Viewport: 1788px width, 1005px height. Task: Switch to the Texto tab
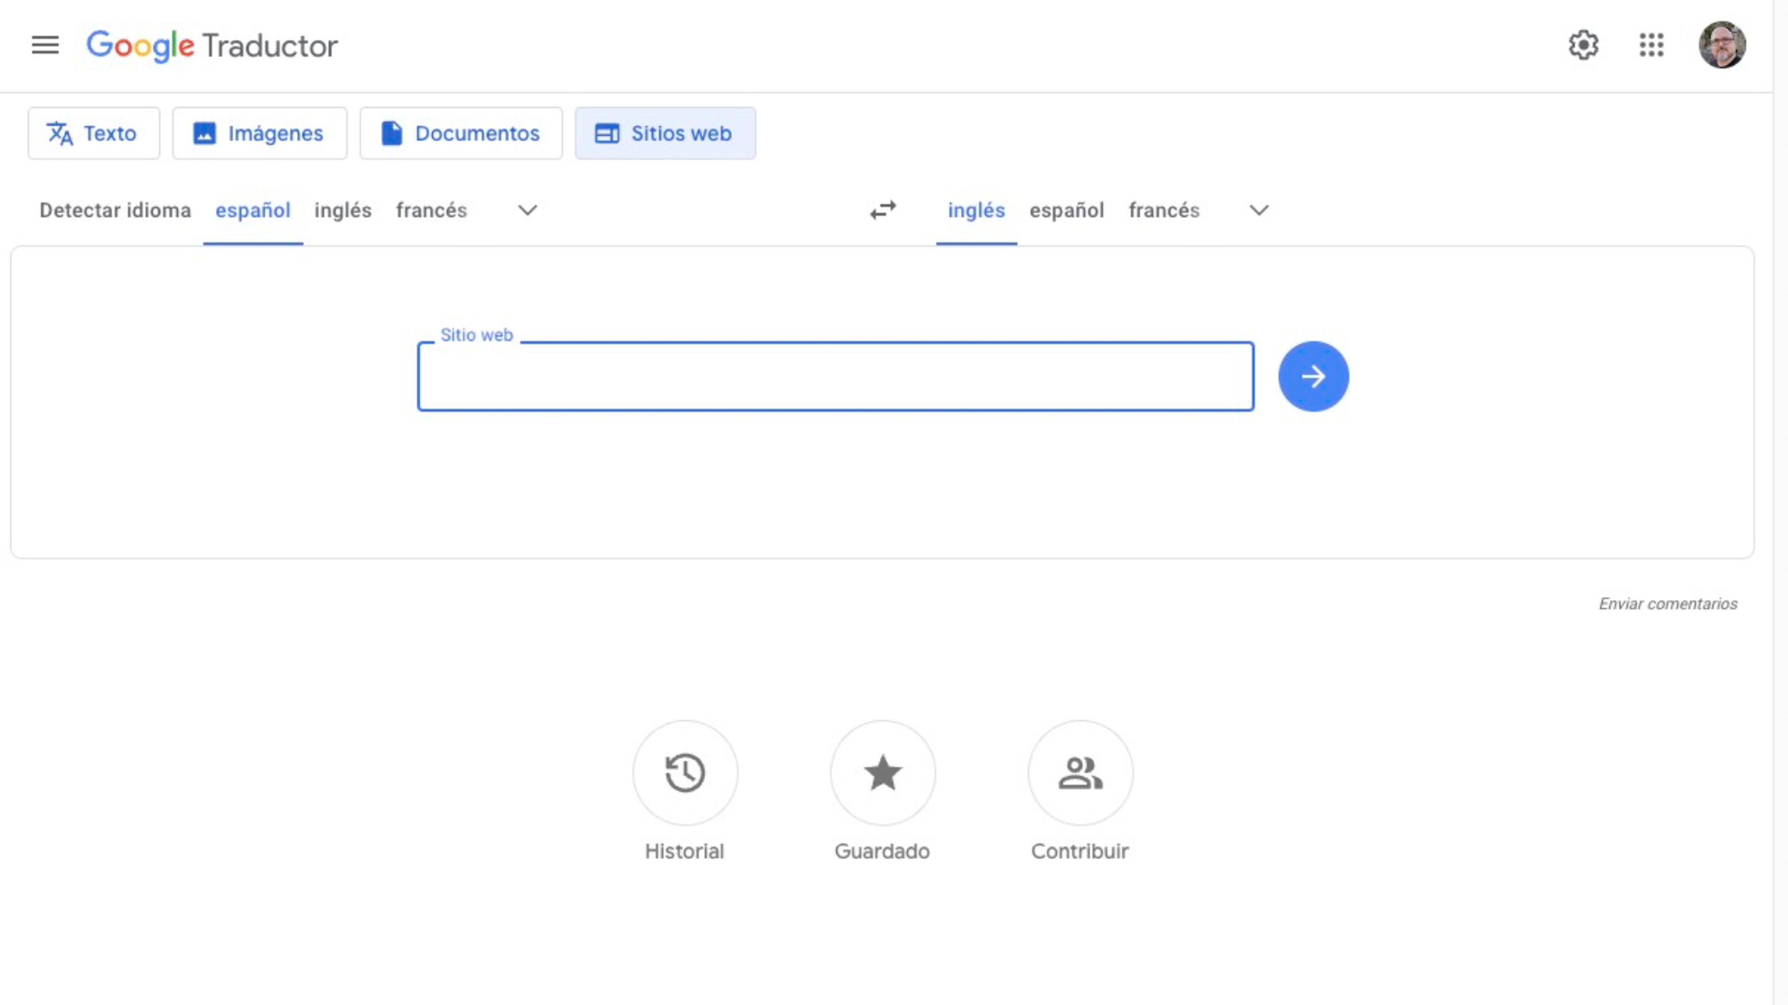(94, 133)
